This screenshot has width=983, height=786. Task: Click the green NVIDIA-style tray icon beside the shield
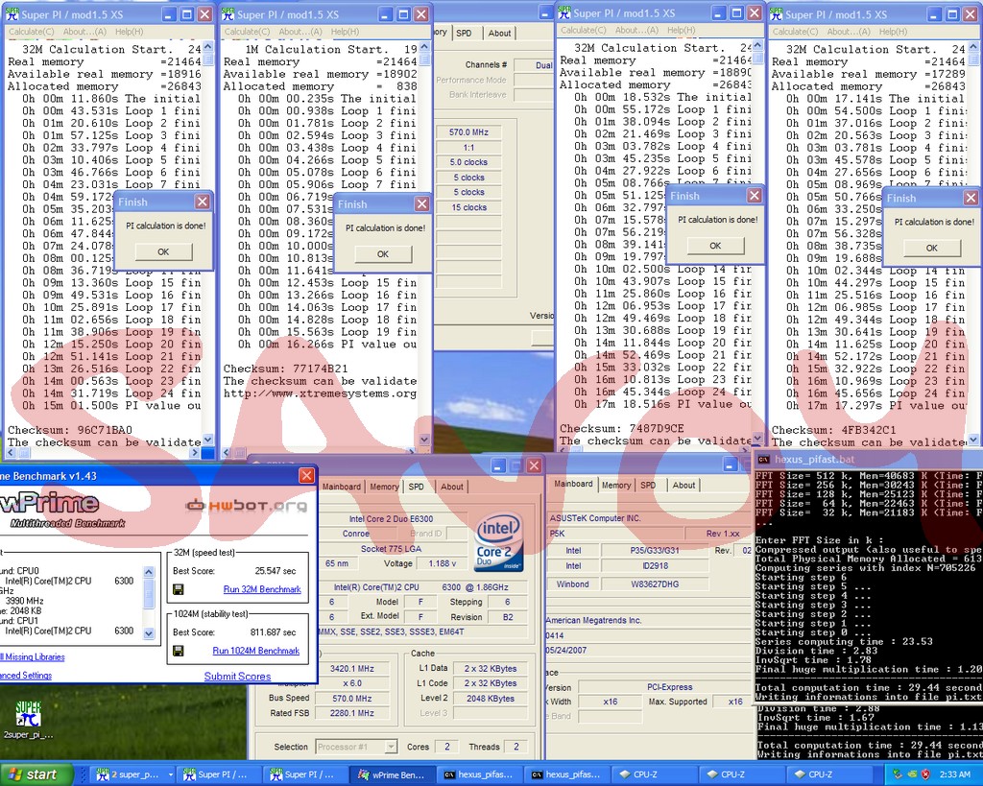[910, 774]
